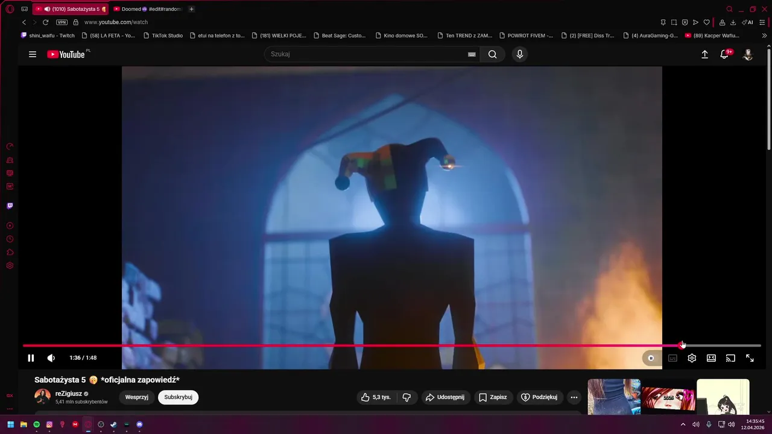Image resolution: width=772 pixels, height=434 pixels.
Task: Open the YouTube account avatar menu
Action: [748, 54]
